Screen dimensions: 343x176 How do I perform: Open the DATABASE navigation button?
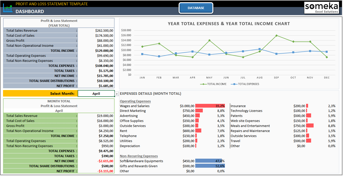[196, 8]
